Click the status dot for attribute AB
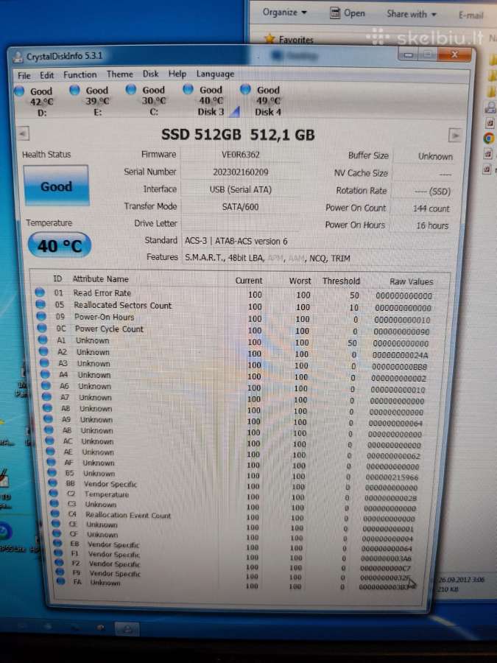Image resolution: width=497 pixels, height=663 pixels. pyautogui.click(x=49, y=429)
